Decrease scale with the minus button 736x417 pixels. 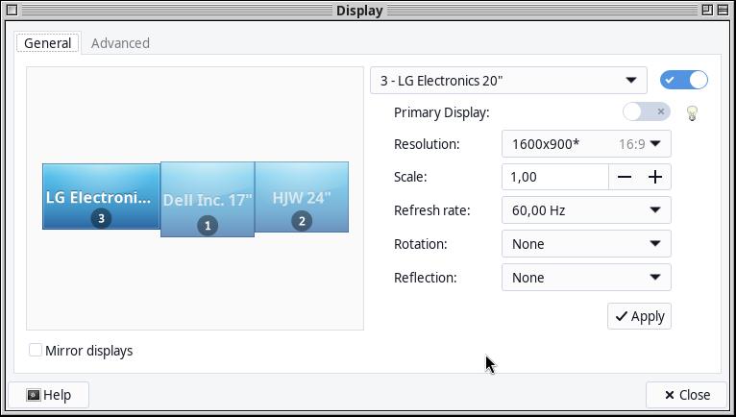tap(625, 177)
